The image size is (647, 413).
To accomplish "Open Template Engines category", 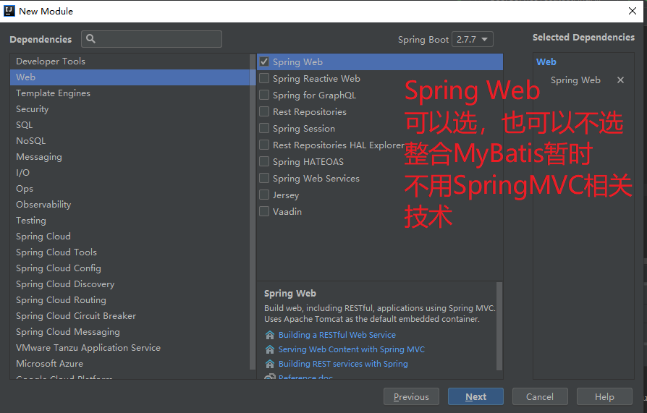I will coord(130,93).
